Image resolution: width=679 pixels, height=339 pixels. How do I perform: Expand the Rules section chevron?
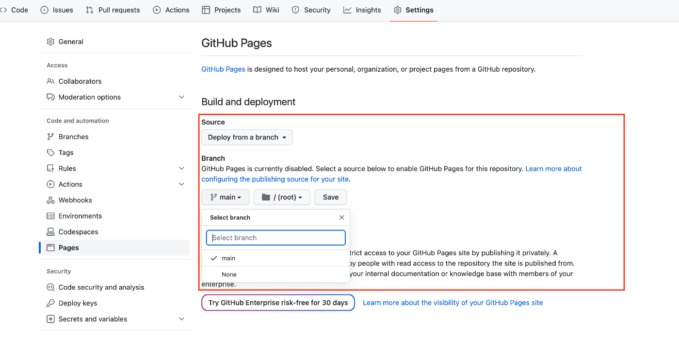pyautogui.click(x=181, y=169)
